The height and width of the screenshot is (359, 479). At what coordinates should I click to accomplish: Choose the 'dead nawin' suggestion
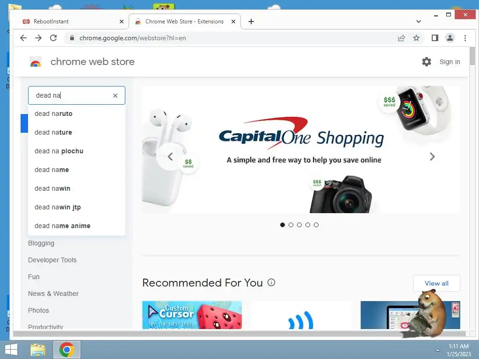76,189
